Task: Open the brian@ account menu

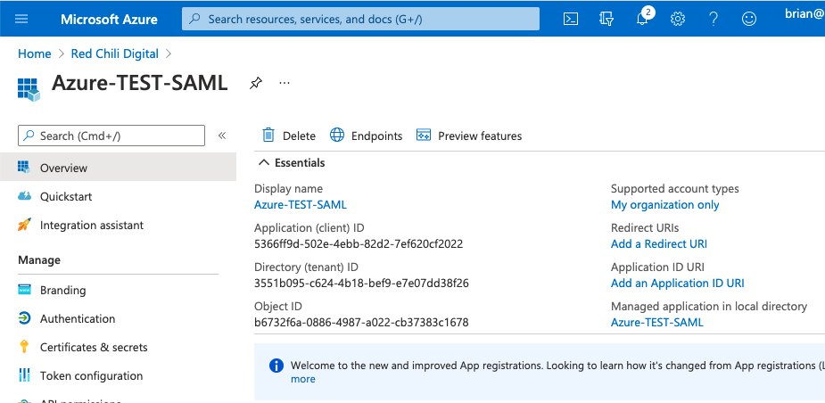Action: [804, 14]
